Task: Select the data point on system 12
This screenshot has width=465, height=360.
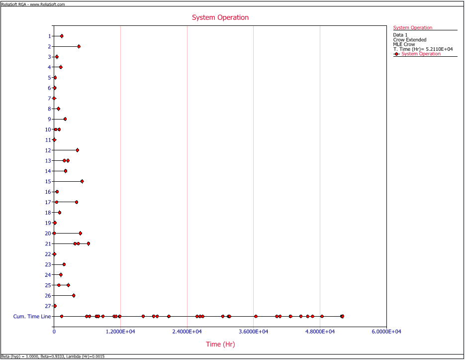Action: pos(77,150)
